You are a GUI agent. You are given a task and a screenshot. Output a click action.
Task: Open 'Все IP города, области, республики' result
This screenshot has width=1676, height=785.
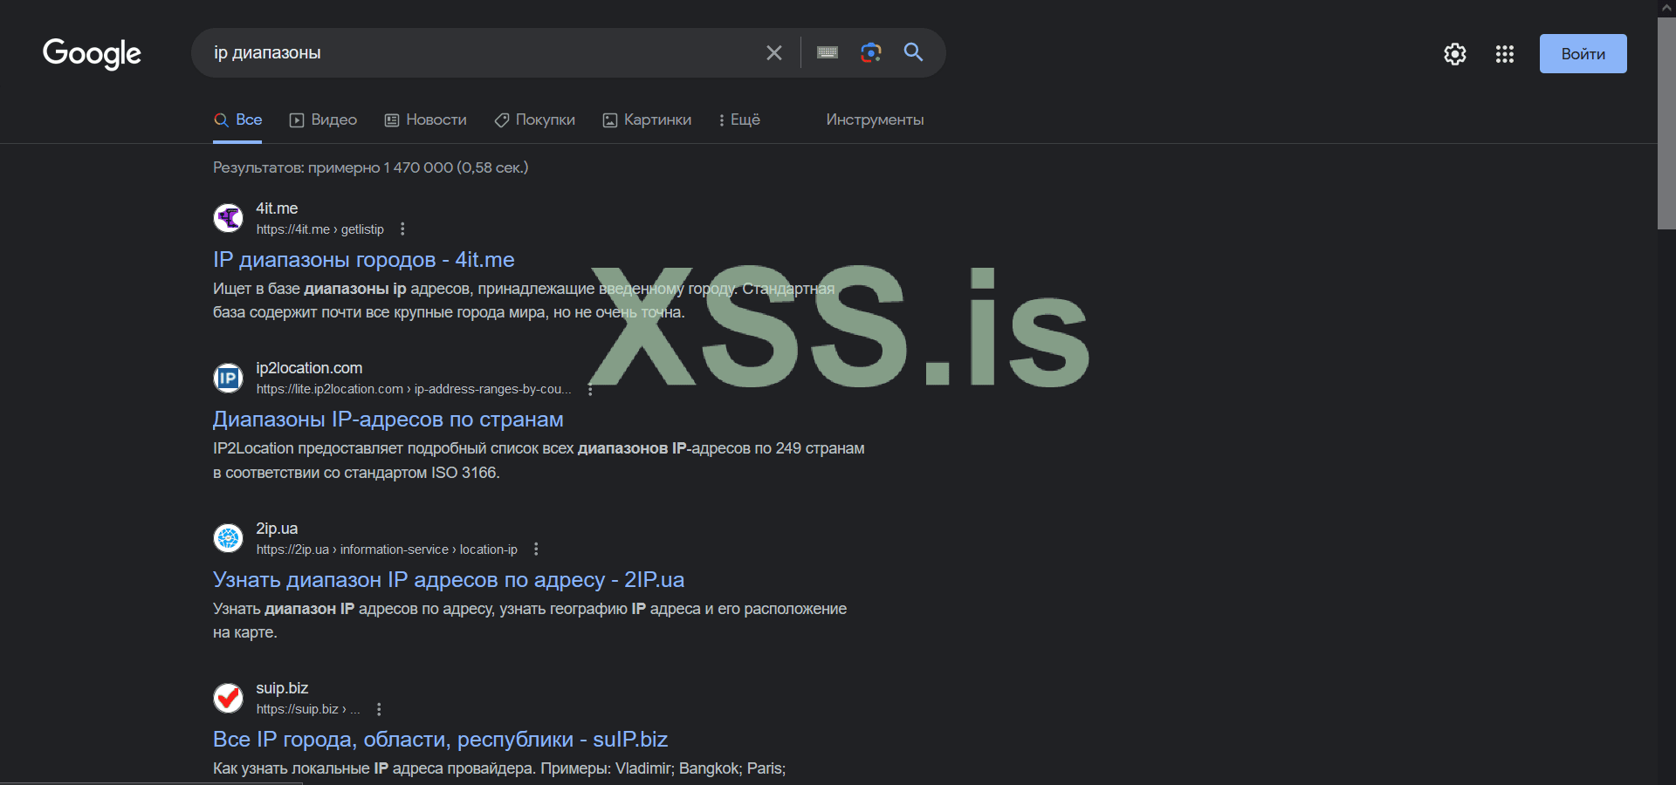[441, 740]
